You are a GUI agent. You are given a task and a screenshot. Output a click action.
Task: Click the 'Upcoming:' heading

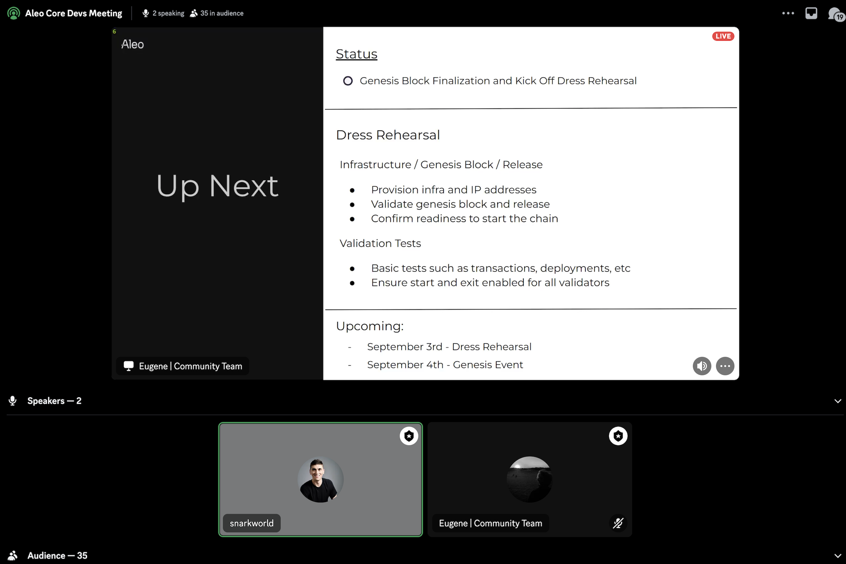(370, 326)
